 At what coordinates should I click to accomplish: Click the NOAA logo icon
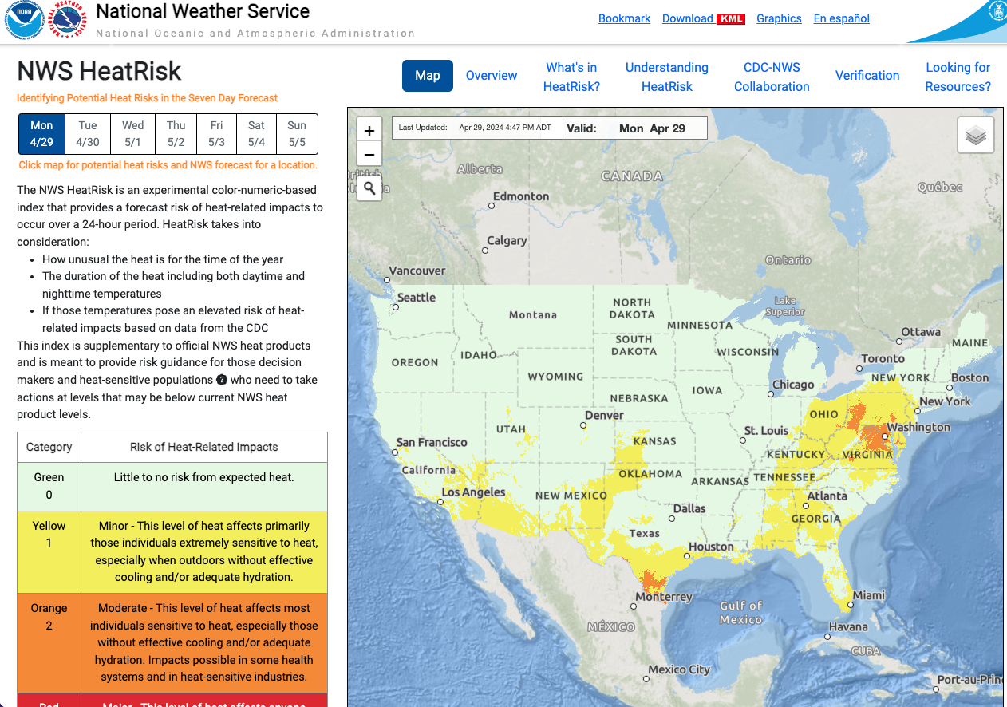(x=25, y=21)
